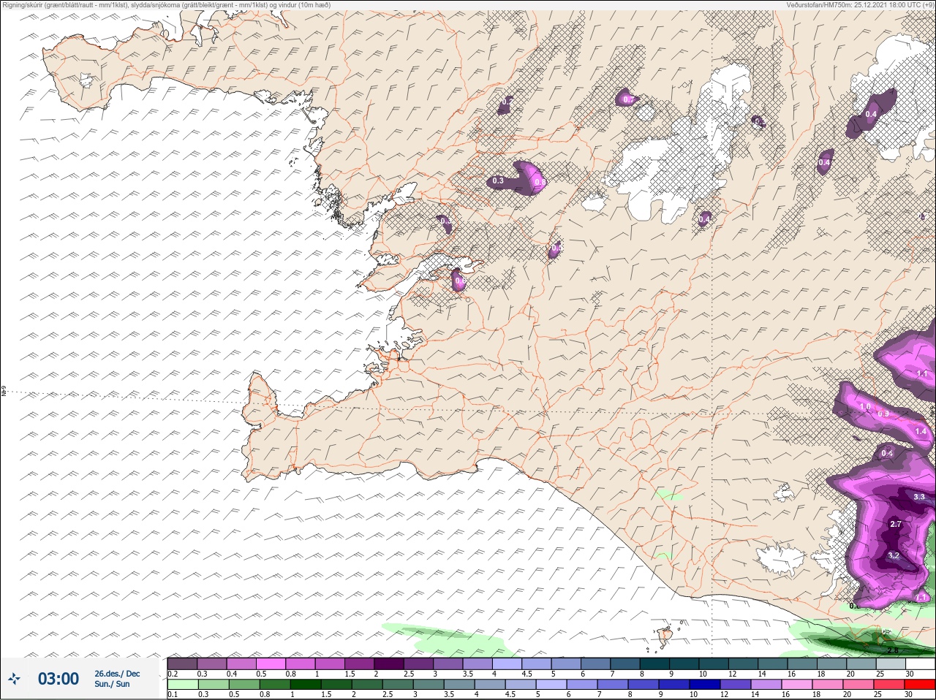Select the lower-scale light blue swatch at 5
Screen dimensions: 936x700
(553, 685)
